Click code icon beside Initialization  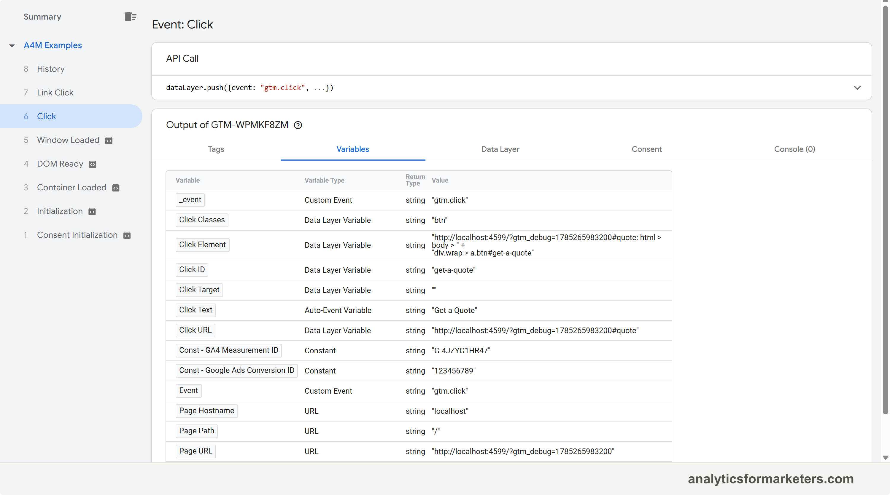92,212
